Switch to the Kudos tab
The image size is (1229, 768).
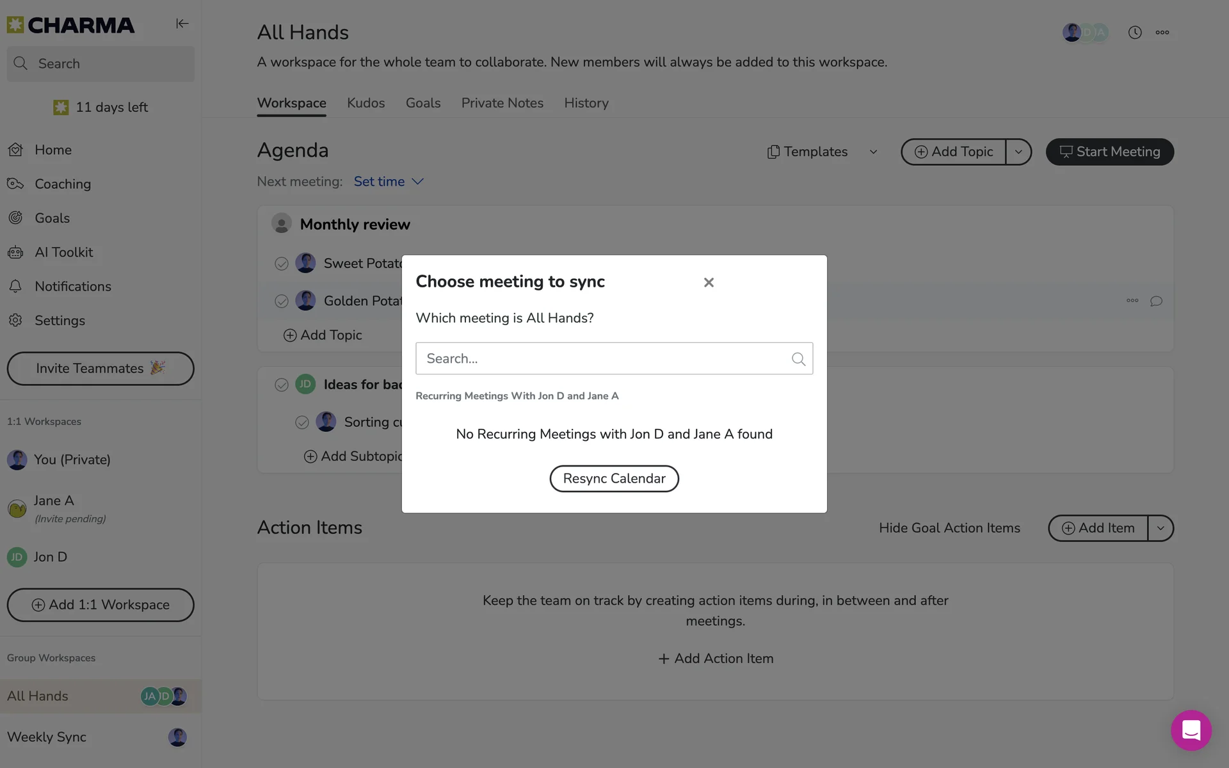365,103
